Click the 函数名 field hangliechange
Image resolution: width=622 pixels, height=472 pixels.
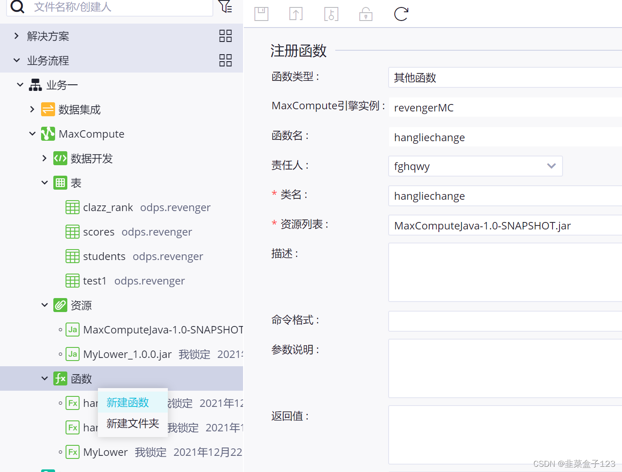click(x=505, y=137)
